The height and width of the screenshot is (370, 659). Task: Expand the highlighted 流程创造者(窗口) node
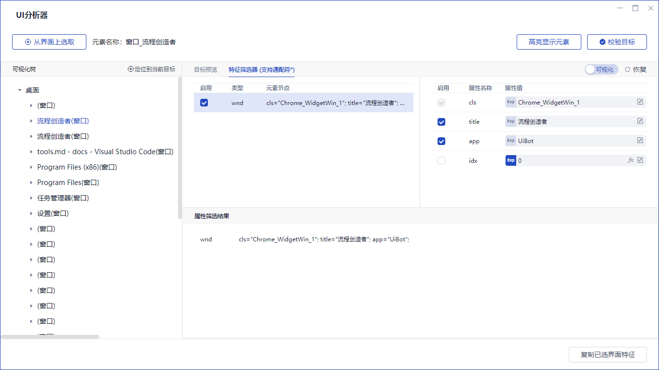31,121
